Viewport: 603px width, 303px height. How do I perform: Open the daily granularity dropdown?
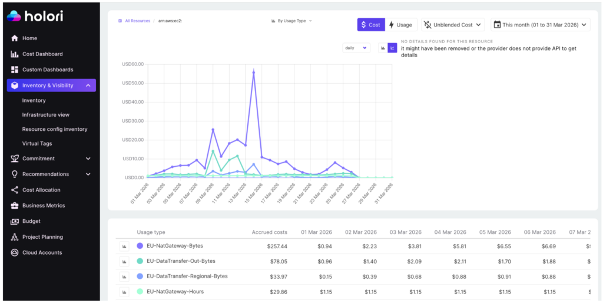coord(356,48)
